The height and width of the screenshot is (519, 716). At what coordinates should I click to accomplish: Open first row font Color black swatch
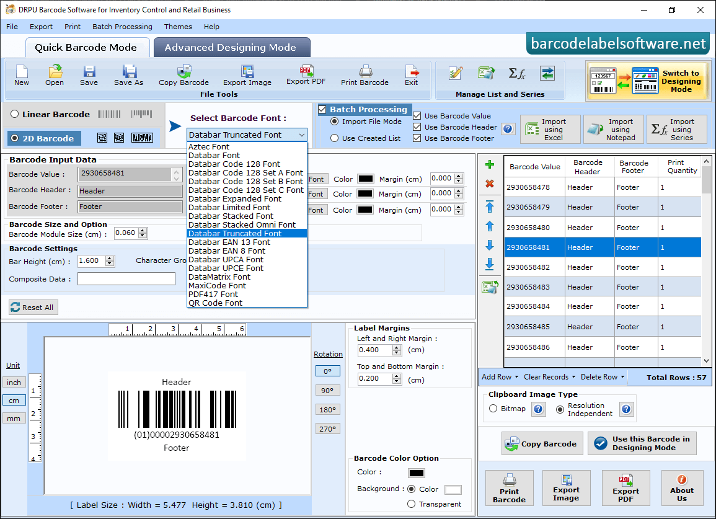tap(365, 179)
